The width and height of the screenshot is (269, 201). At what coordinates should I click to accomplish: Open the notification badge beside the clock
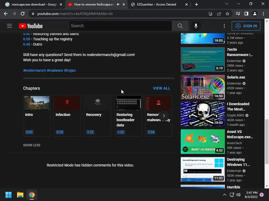[262, 195]
